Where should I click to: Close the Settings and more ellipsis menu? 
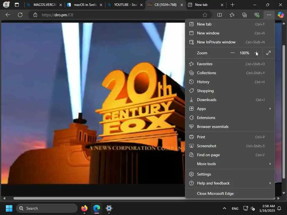tap(269, 15)
